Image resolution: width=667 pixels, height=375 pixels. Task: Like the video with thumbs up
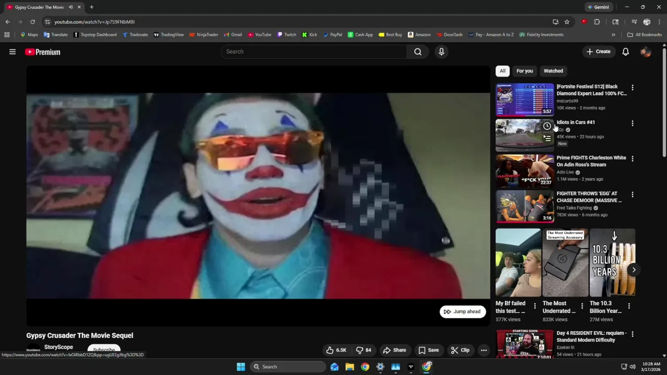point(336,350)
